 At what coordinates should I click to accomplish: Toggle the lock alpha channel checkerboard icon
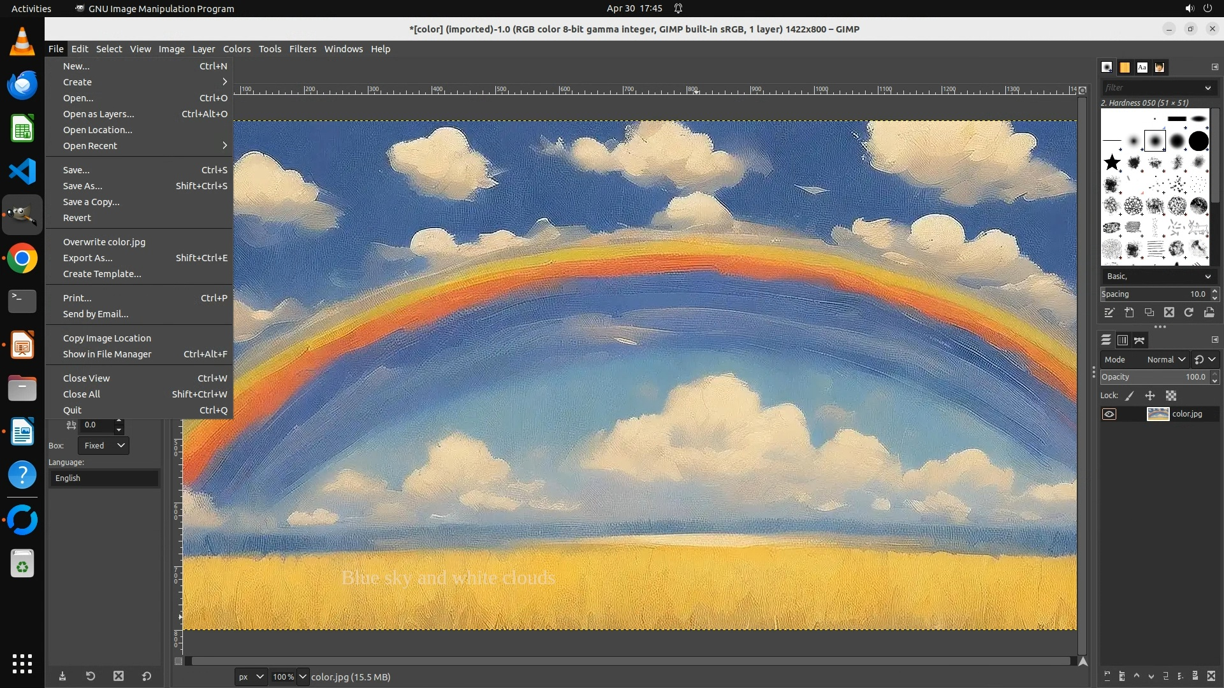[x=1171, y=396]
